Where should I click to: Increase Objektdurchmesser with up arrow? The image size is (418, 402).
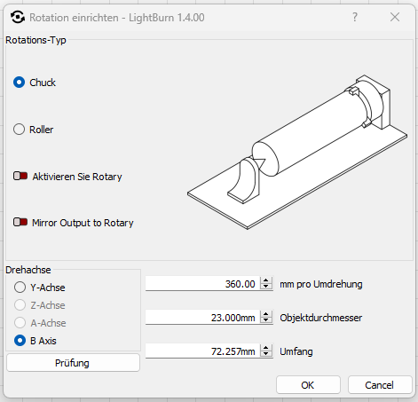(266, 314)
